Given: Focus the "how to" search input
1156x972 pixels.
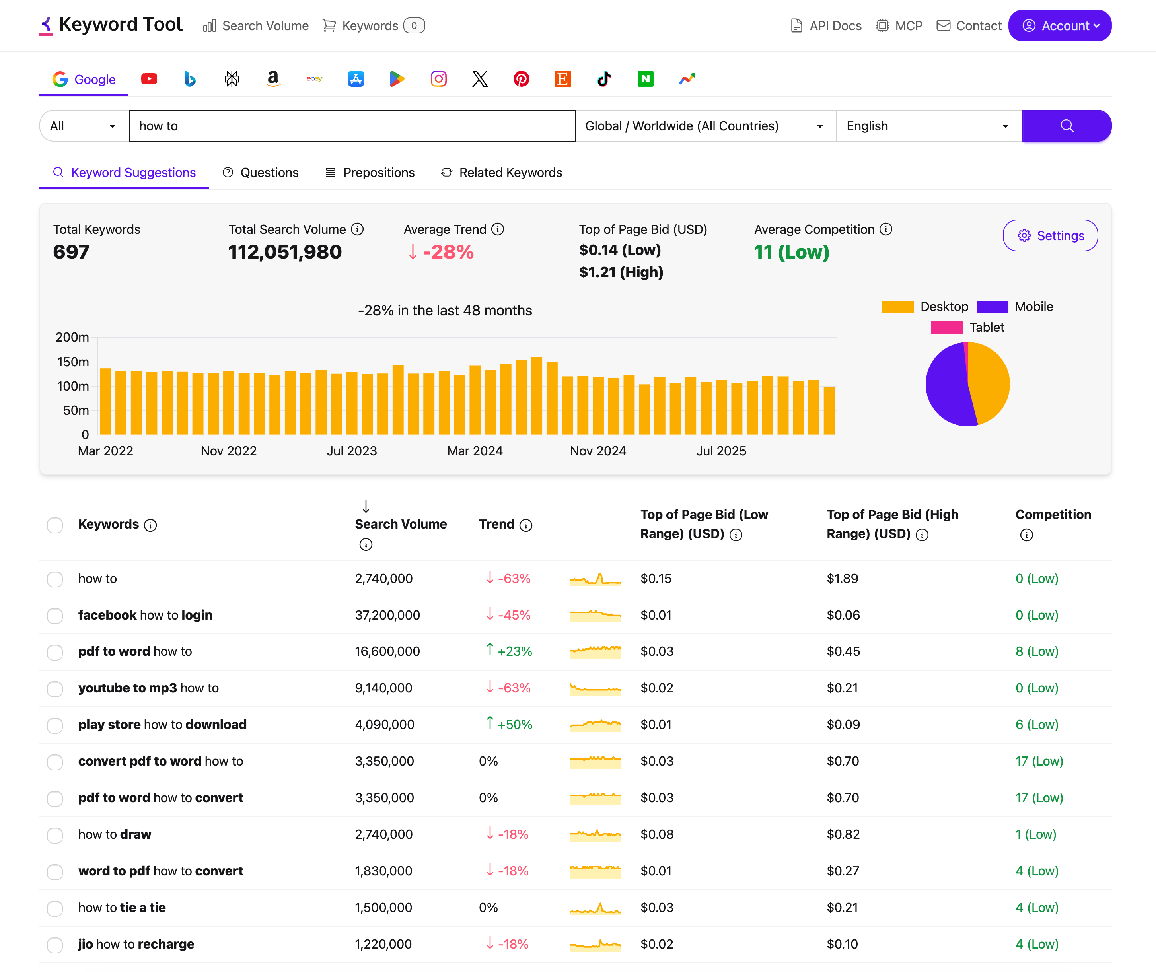Looking at the screenshot, I should tap(352, 126).
